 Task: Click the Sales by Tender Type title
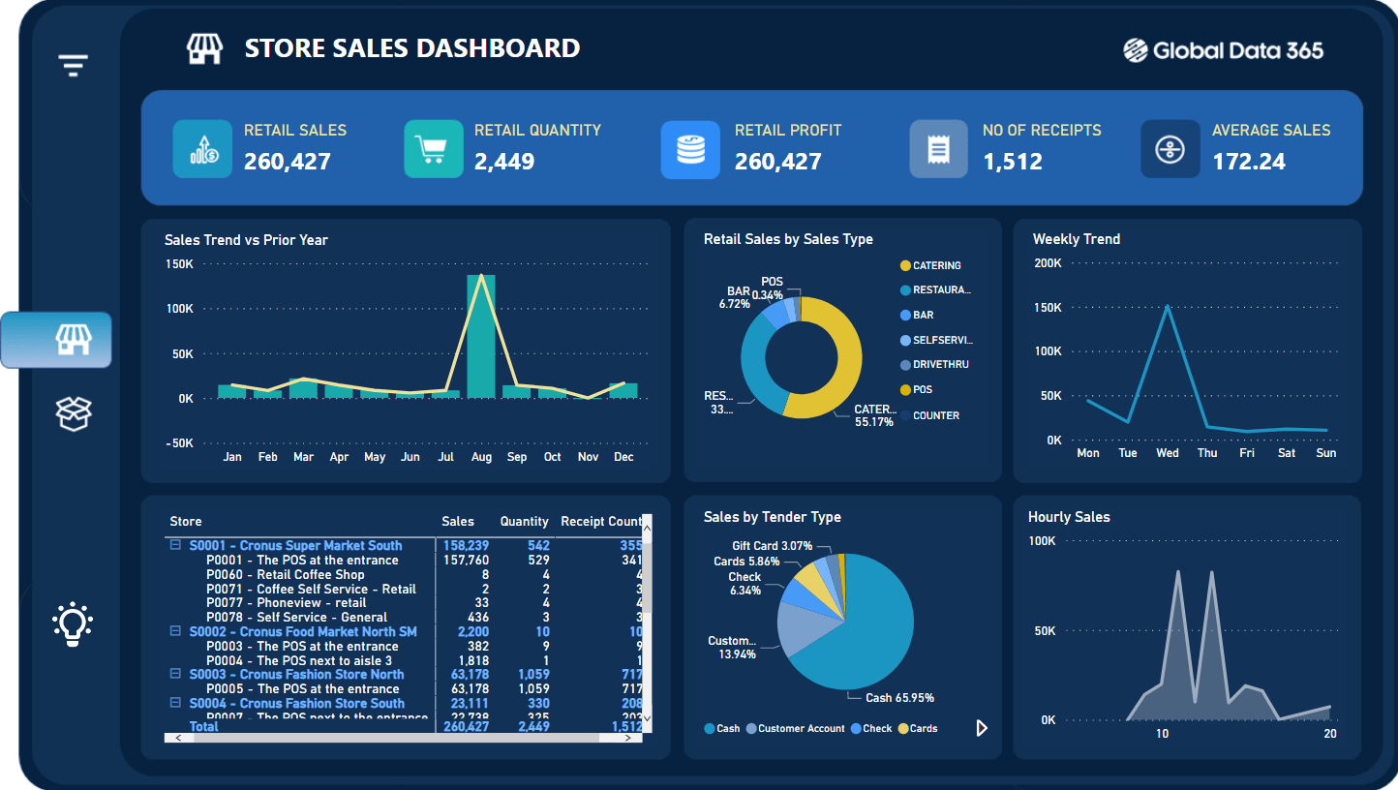point(772,517)
